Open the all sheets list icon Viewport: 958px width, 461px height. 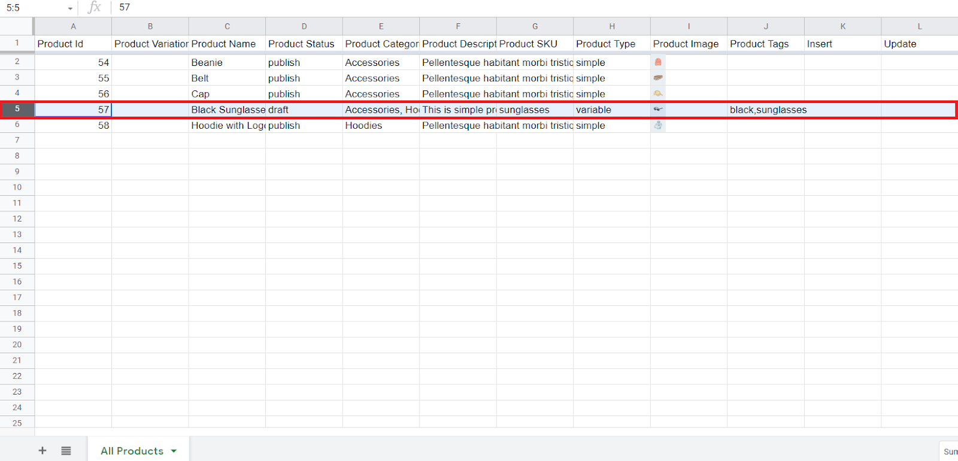coord(66,450)
